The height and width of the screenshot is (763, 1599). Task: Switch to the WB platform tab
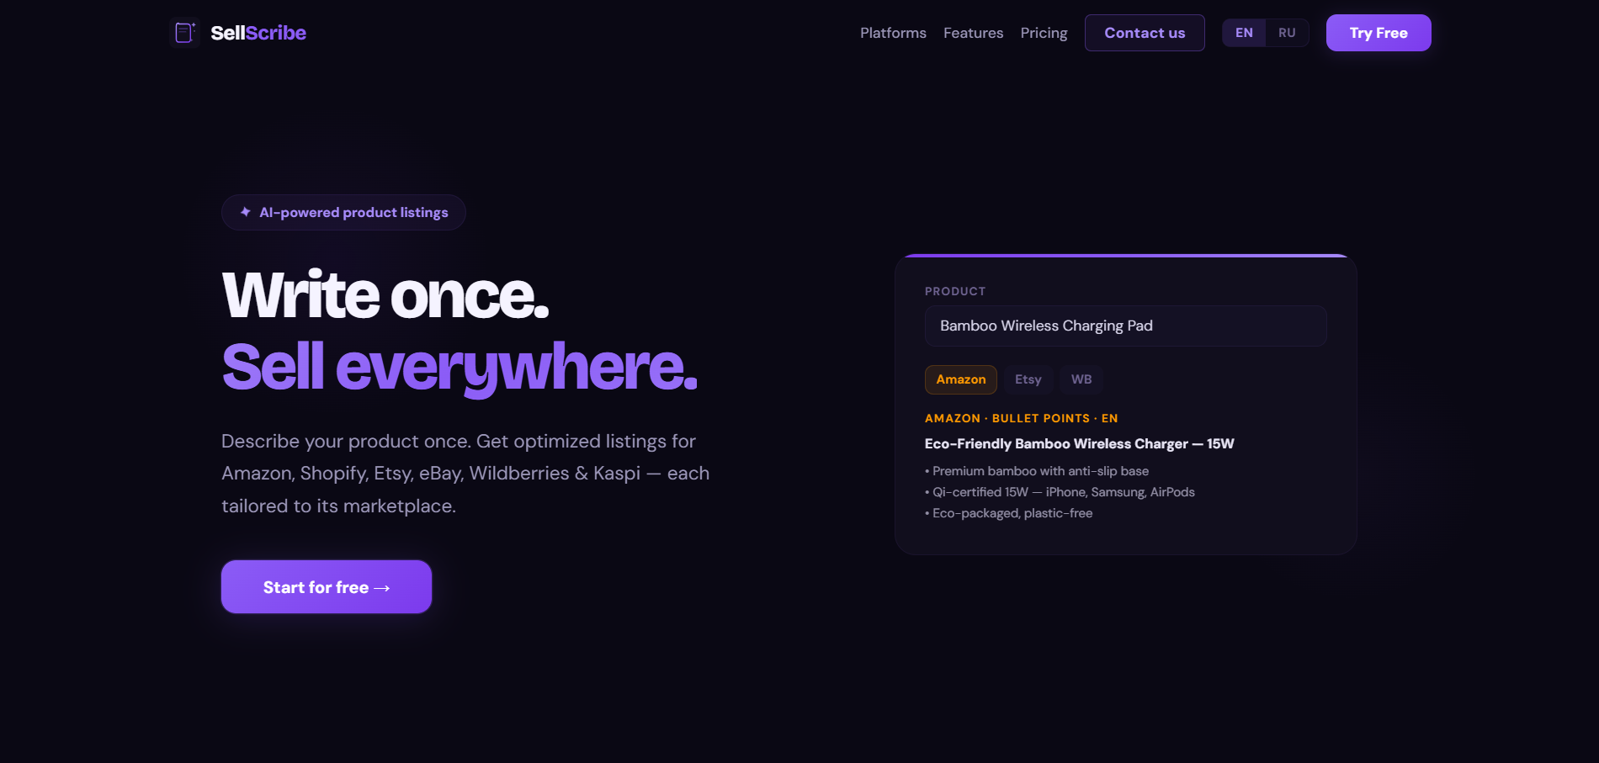pyautogui.click(x=1081, y=379)
